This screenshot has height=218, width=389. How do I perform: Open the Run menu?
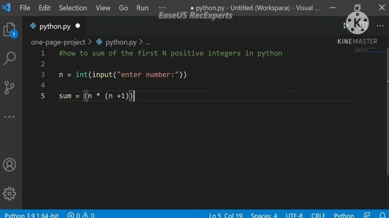pyautogui.click(x=142, y=8)
